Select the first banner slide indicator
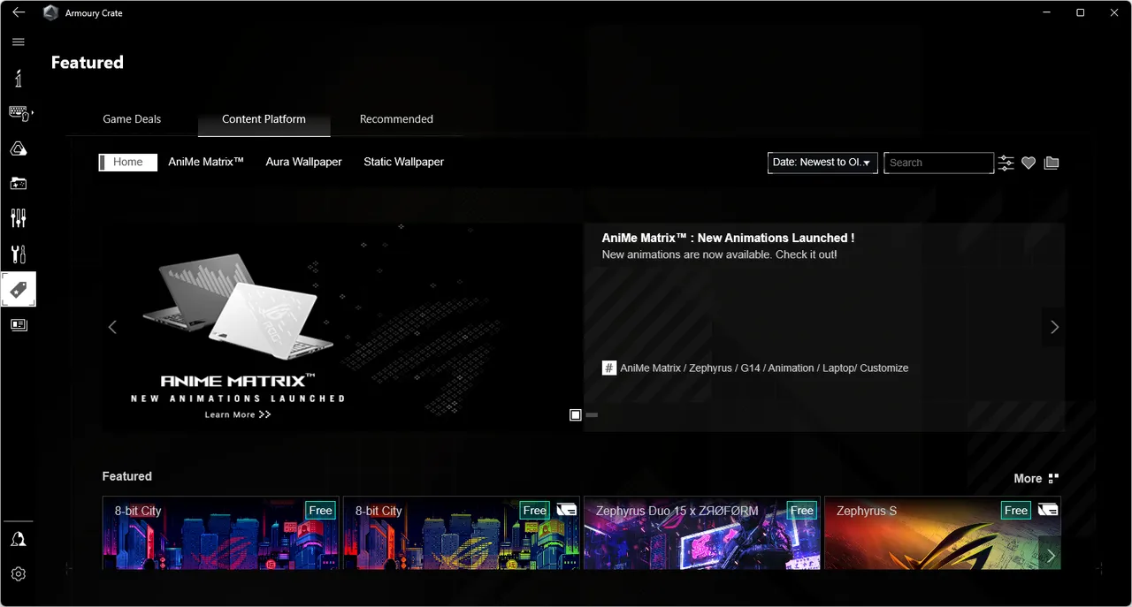Image resolution: width=1132 pixels, height=607 pixels. pyautogui.click(x=576, y=414)
